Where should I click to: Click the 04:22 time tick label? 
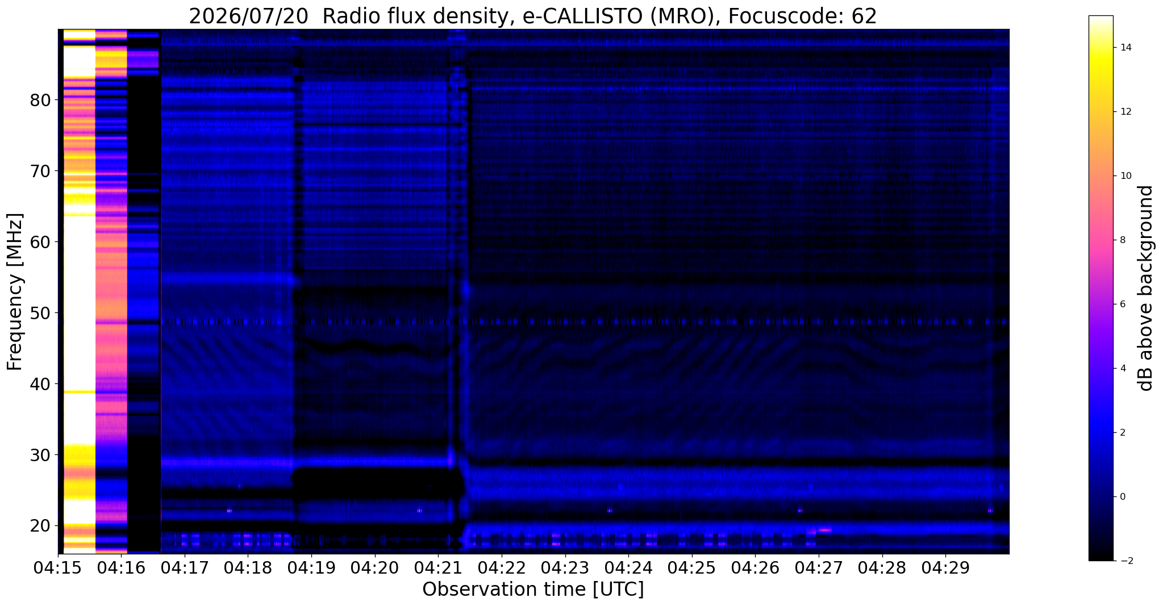pos(502,568)
